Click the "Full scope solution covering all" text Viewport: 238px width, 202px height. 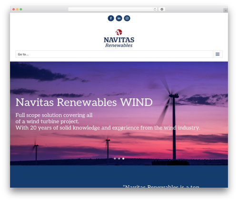(x=54, y=115)
